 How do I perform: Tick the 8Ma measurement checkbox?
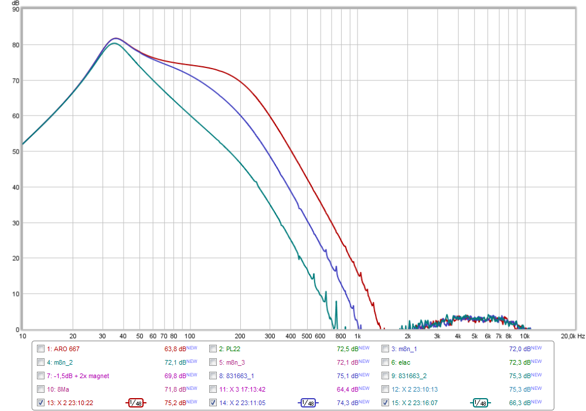tap(41, 389)
